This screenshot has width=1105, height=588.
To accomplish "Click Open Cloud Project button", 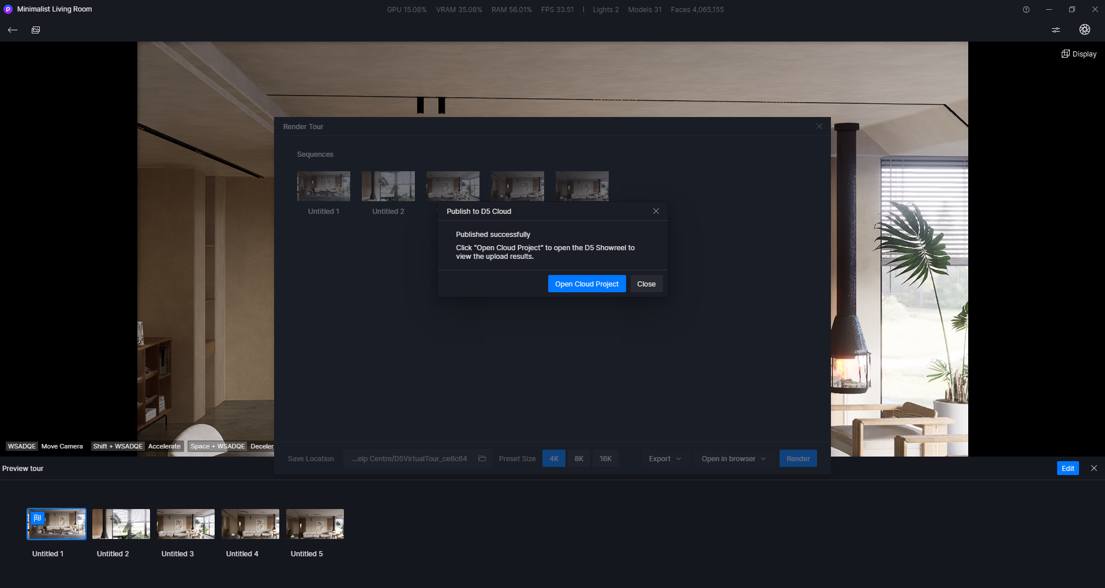I will click(587, 284).
